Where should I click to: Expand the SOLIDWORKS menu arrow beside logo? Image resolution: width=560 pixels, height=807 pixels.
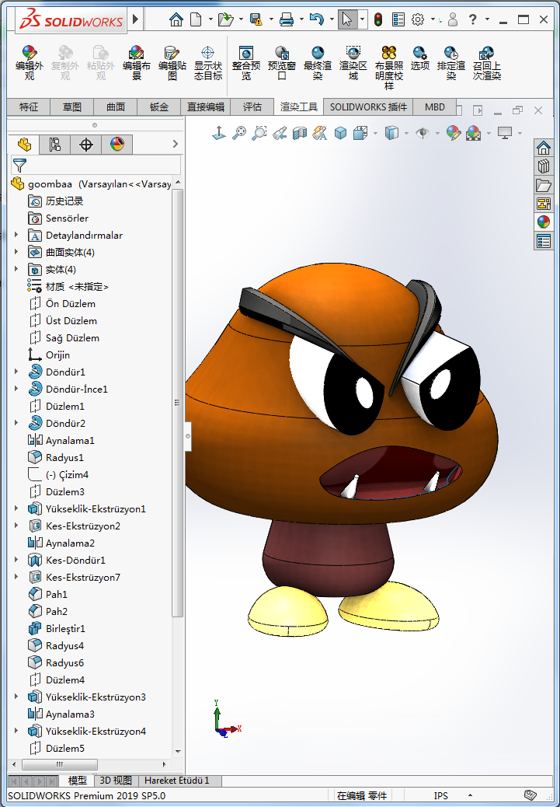pyautogui.click(x=136, y=19)
